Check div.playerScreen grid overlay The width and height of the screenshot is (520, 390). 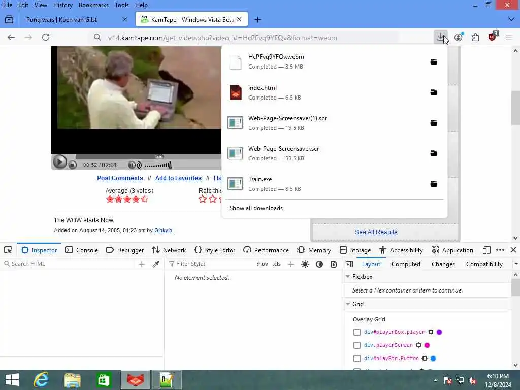[357, 345]
